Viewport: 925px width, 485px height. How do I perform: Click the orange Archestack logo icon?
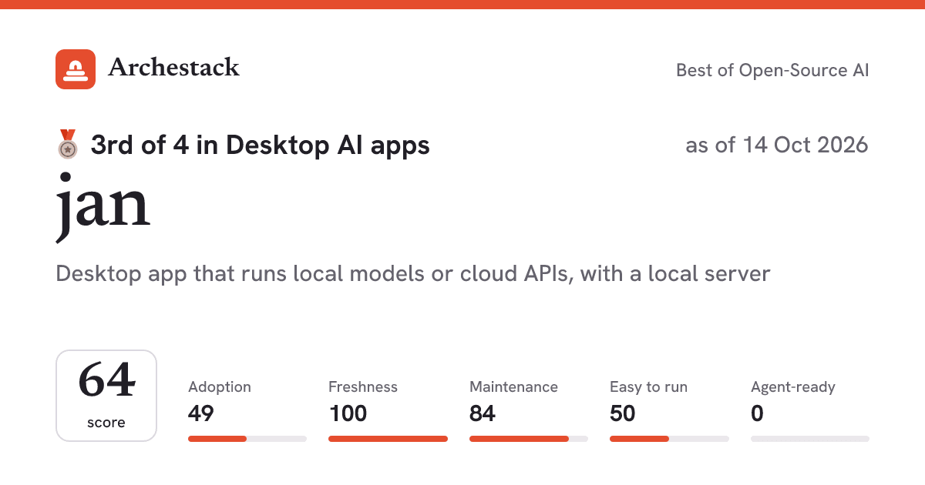click(x=76, y=69)
